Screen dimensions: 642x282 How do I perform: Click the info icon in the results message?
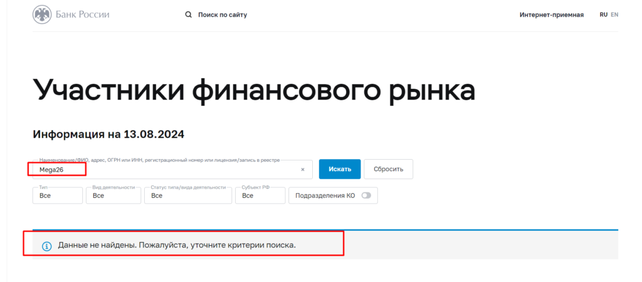point(47,246)
